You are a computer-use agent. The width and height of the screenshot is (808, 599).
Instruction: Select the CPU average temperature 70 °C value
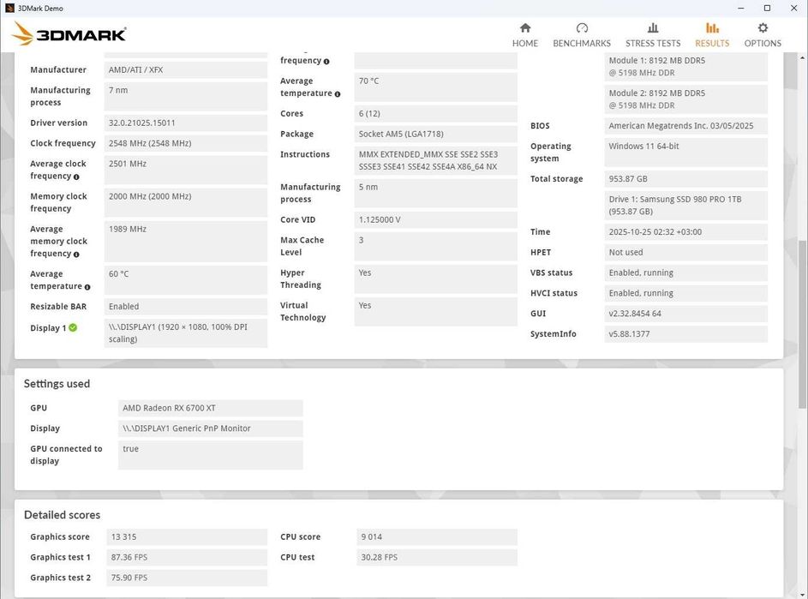(x=435, y=87)
